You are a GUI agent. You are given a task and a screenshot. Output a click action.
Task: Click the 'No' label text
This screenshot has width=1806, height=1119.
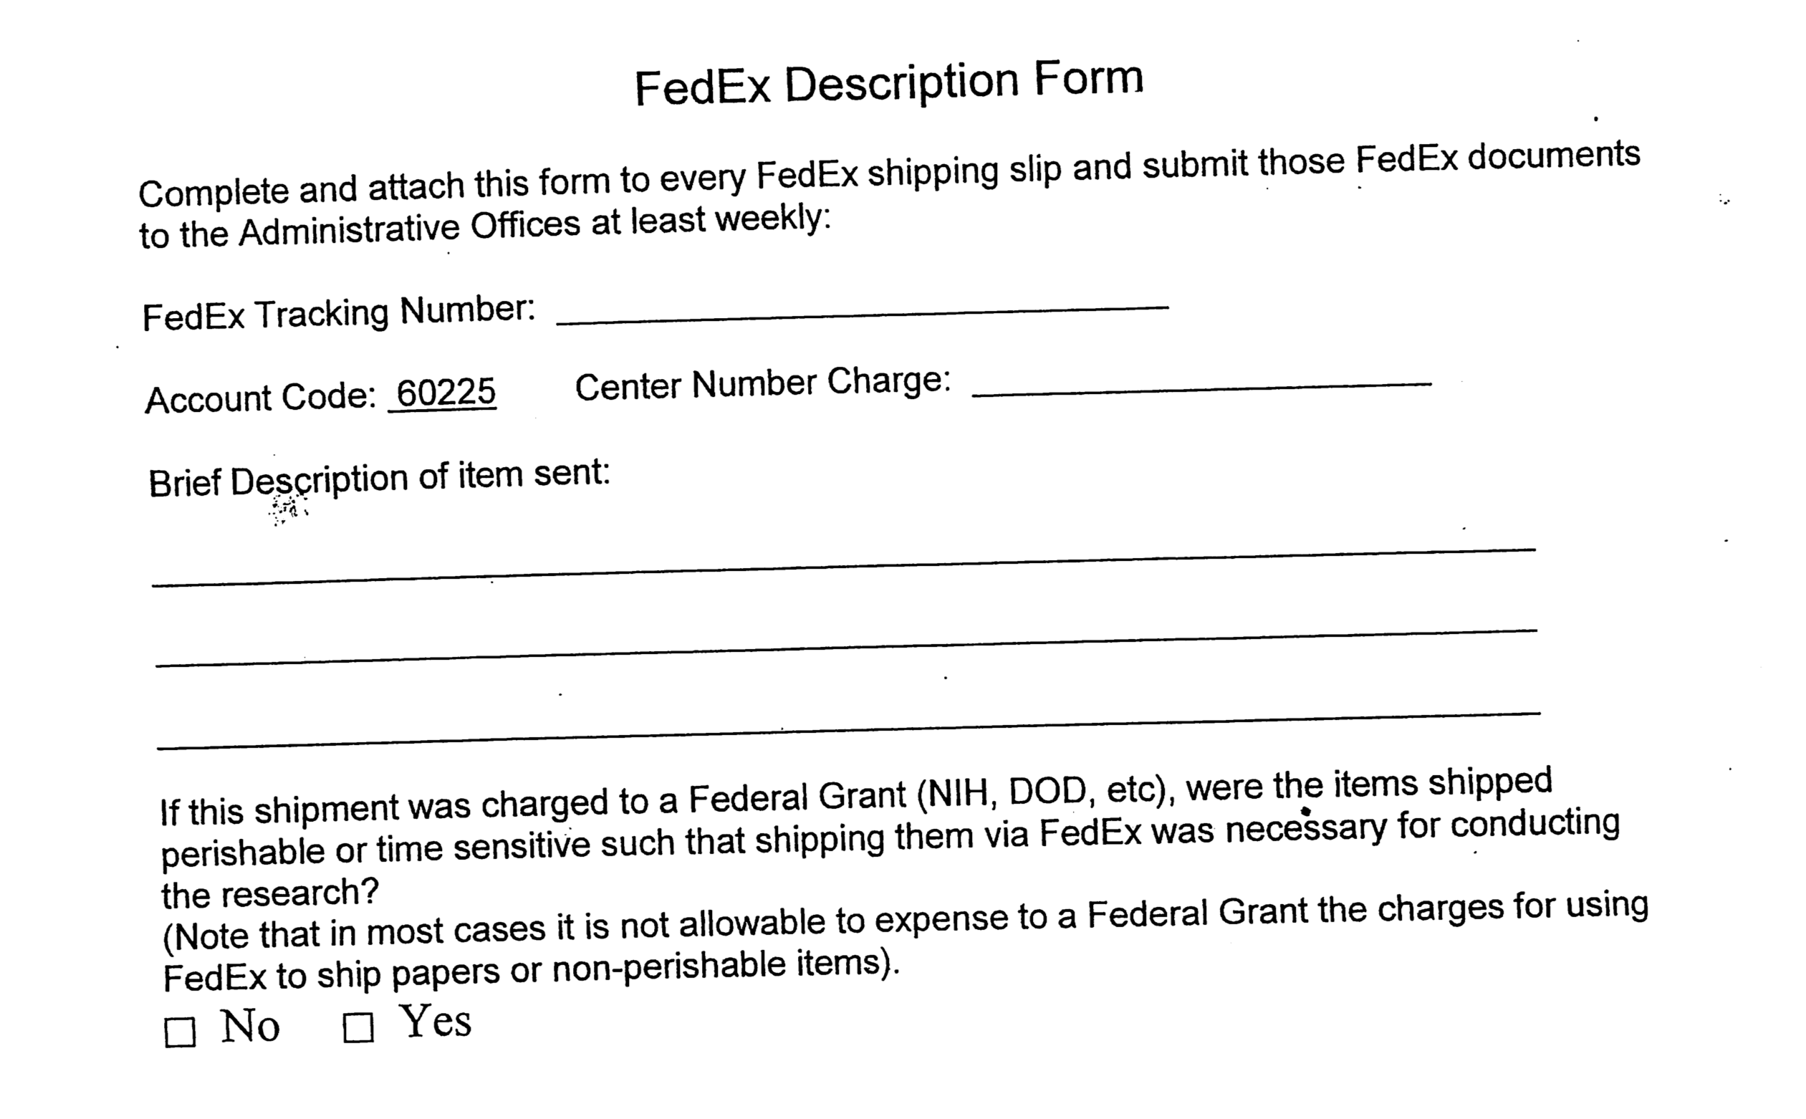250,1027
